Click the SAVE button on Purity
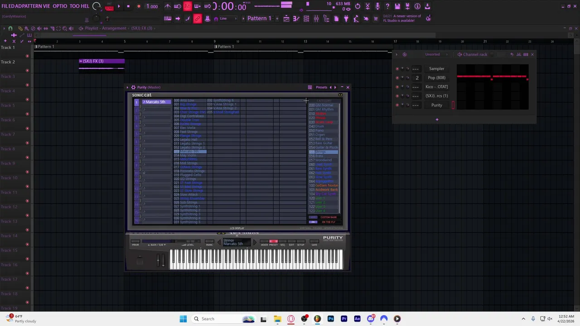Screen dimensions: 580x326 [x=314, y=241]
